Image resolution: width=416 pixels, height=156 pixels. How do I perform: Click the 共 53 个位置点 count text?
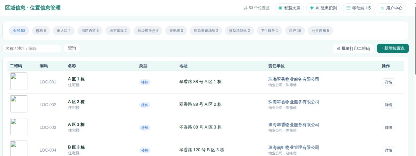257,8
